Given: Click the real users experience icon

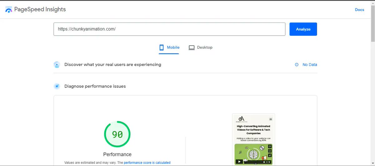Looking at the screenshot, I should click(x=57, y=65).
